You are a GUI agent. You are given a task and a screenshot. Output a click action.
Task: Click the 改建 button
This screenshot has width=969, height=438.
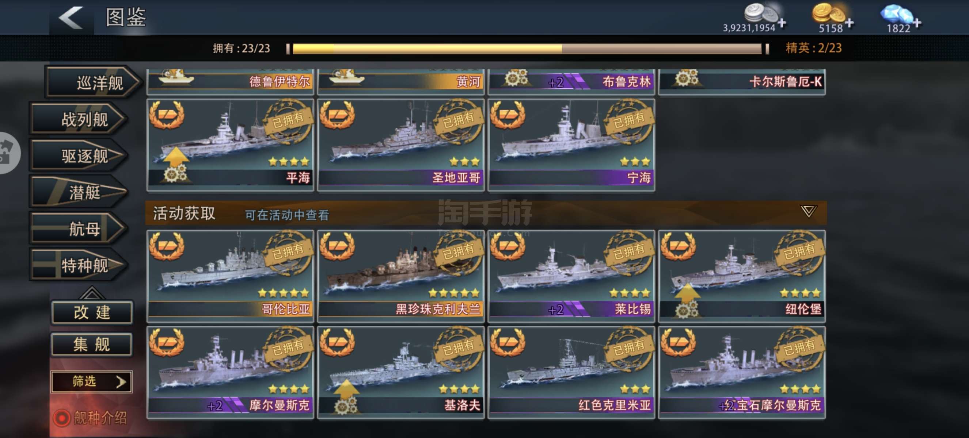tap(92, 312)
